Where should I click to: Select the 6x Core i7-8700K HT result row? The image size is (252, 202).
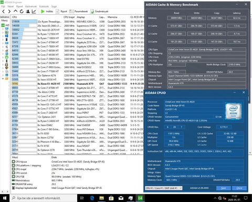[78, 42]
